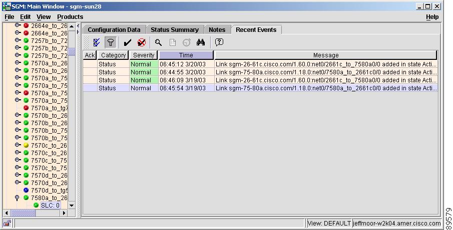Click the tree's scroll down arrow button
The image size is (453, 230).
[x=72, y=205]
